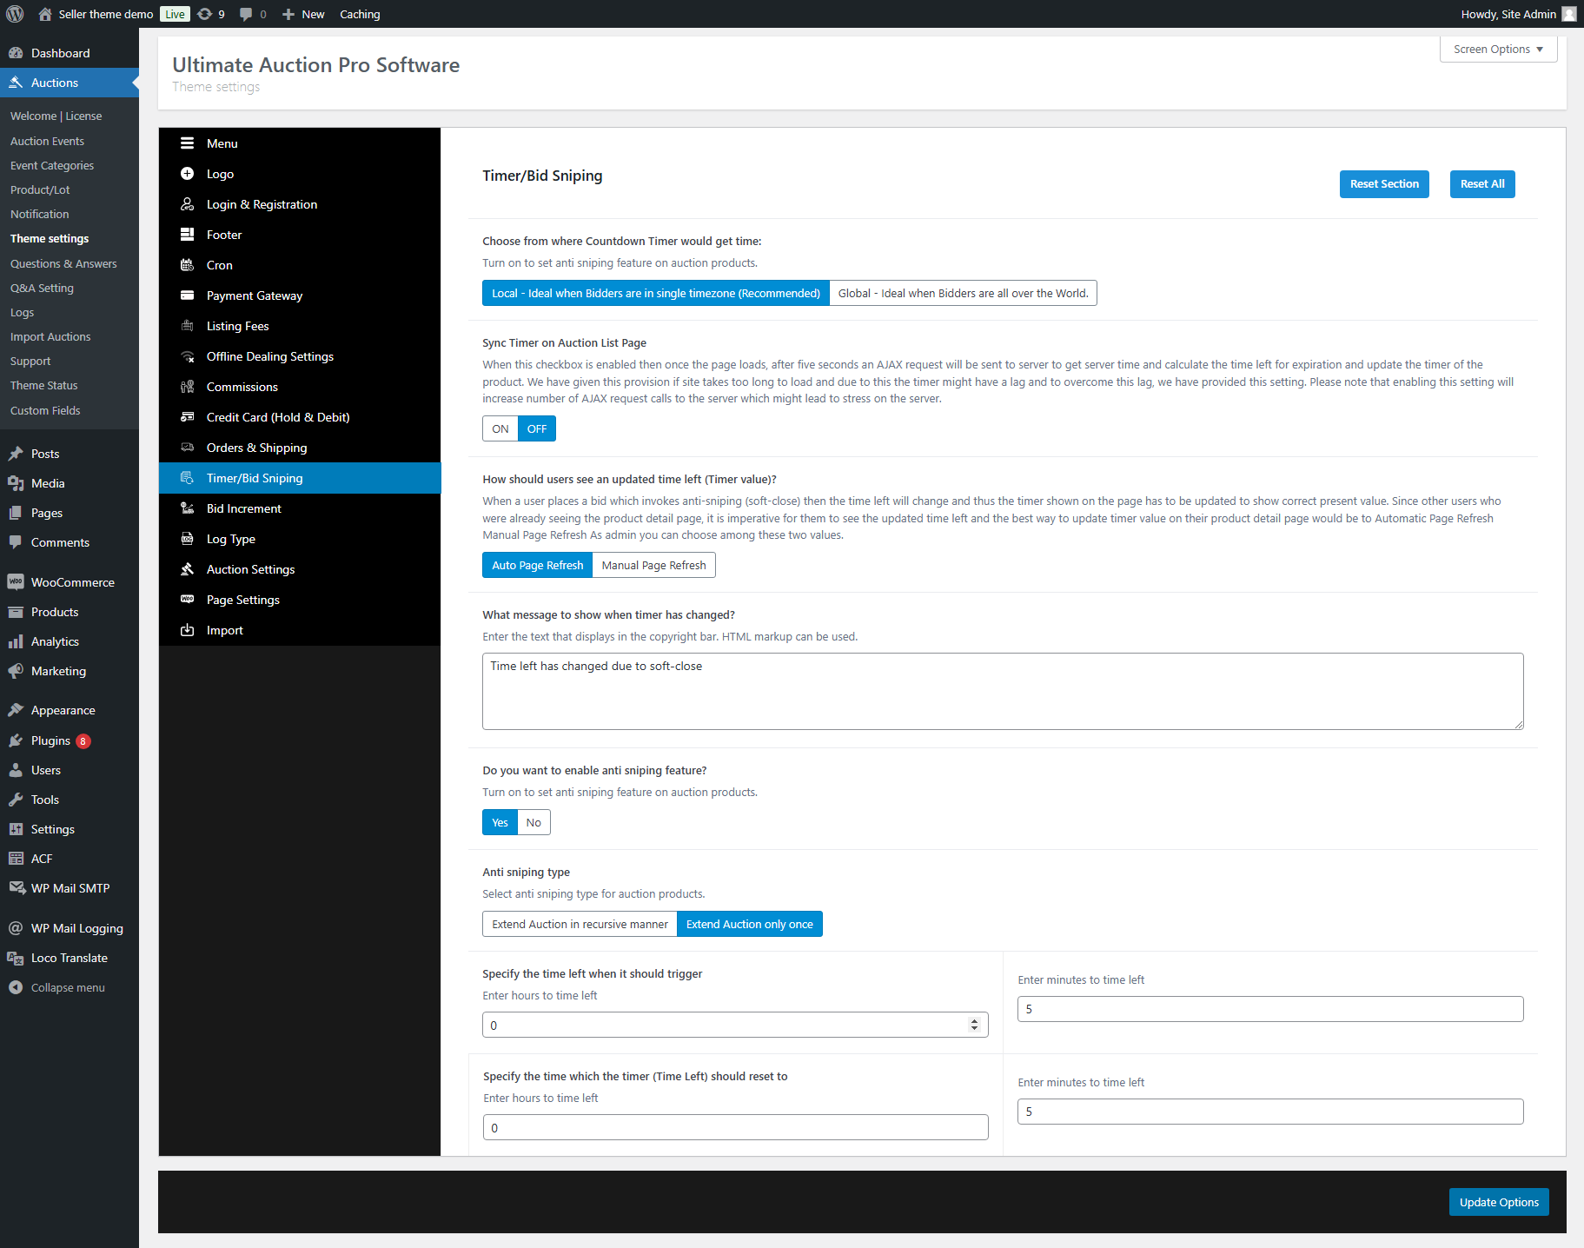1584x1248 pixels.
Task: Click the reset-to hours input field
Action: [x=735, y=1127]
